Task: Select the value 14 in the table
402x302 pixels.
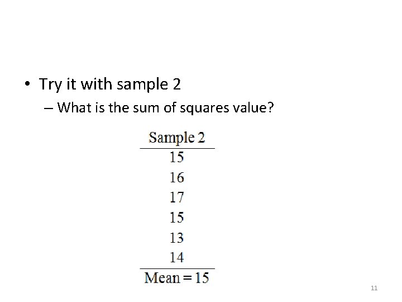Action: [176, 257]
